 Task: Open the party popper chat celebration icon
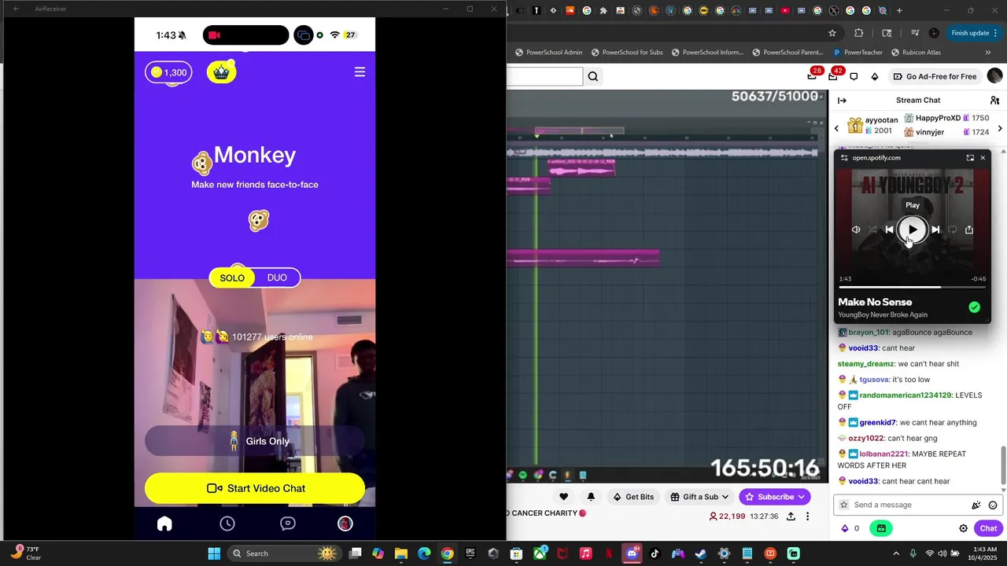tap(976, 505)
